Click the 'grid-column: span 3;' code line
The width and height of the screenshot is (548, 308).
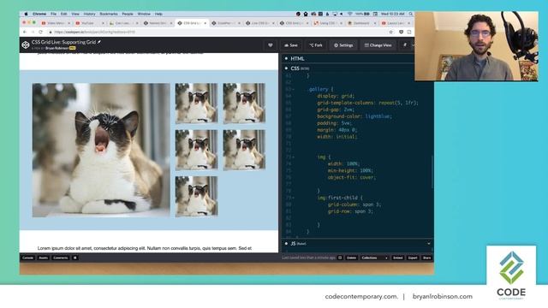354,204
